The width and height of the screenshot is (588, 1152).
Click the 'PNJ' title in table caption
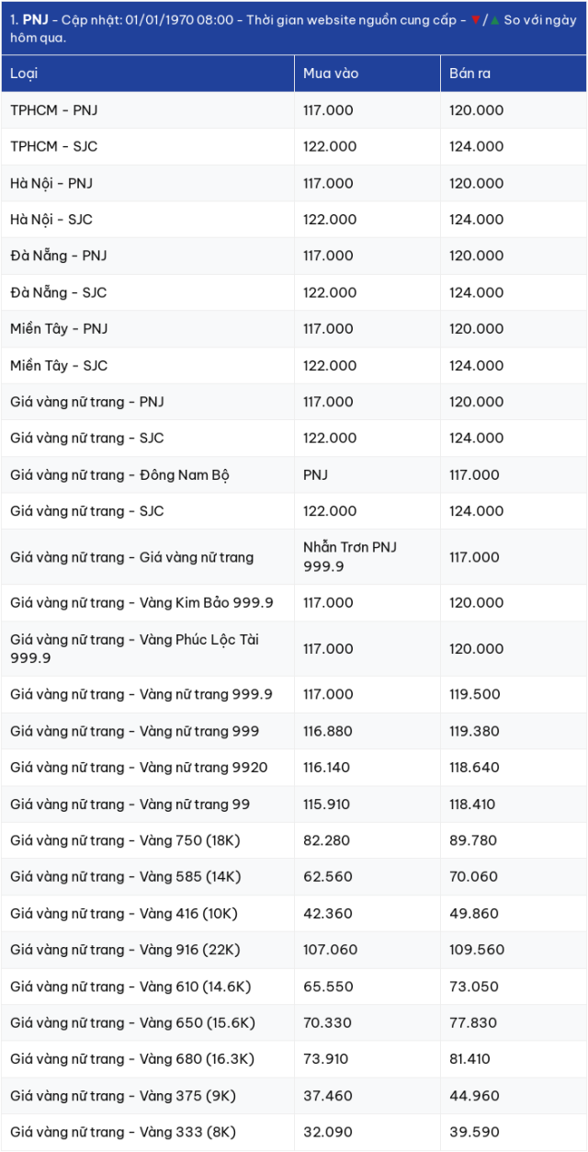[x=35, y=20]
